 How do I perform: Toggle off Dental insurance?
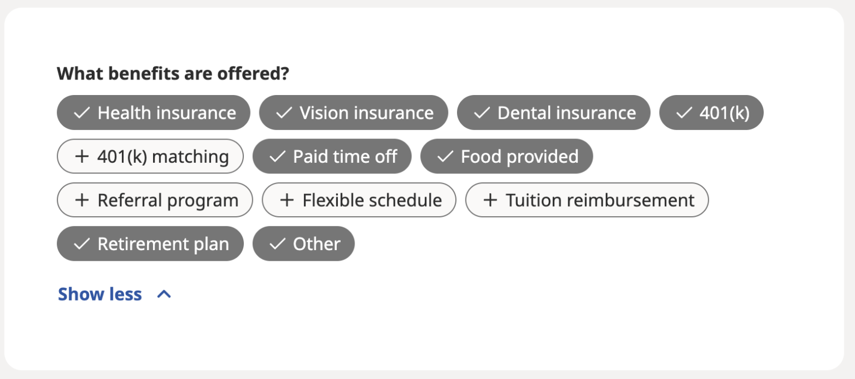[553, 113]
